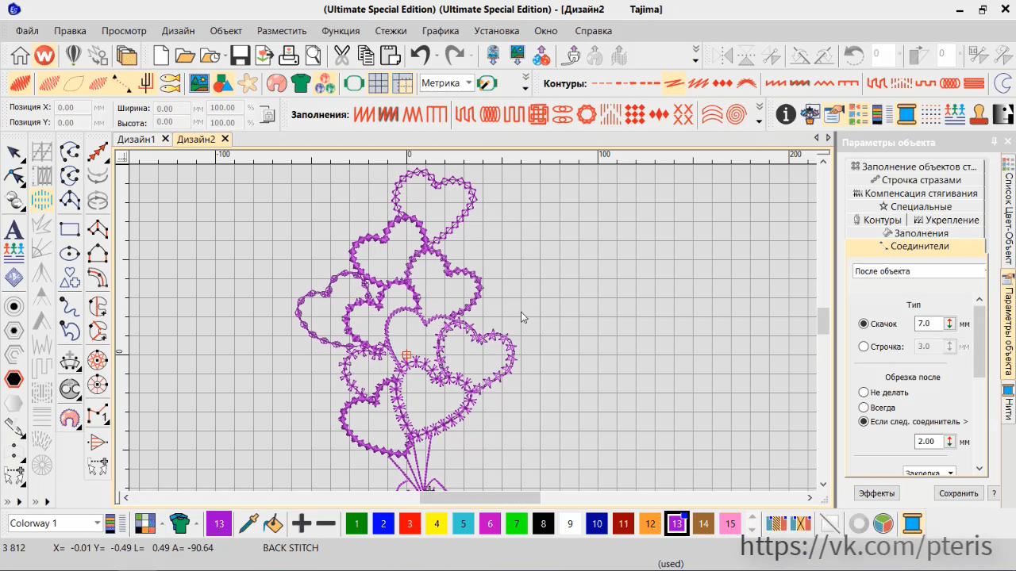
Task: Click the undo arrow icon
Action: tap(420, 56)
